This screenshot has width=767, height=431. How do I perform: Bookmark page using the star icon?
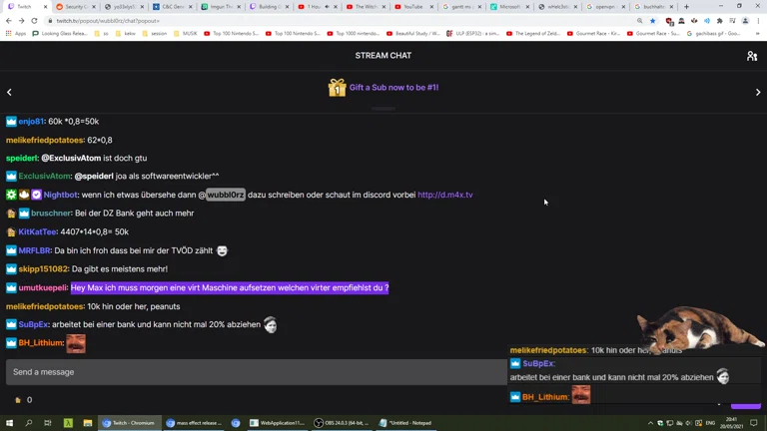653,20
